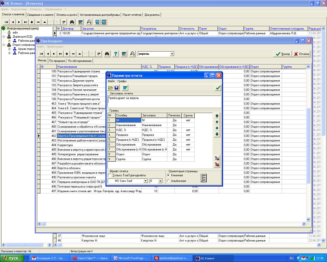Screen dimensions: 327x262
Task: Collapse Дирекция (ОД) tree node
Action: click(4, 37)
